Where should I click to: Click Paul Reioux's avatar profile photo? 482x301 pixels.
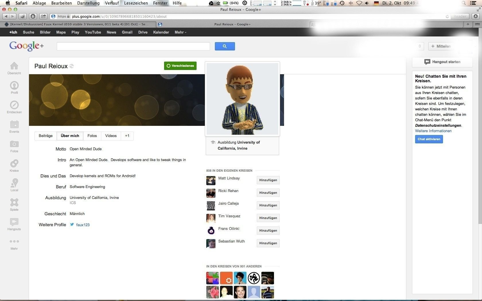pos(242,99)
